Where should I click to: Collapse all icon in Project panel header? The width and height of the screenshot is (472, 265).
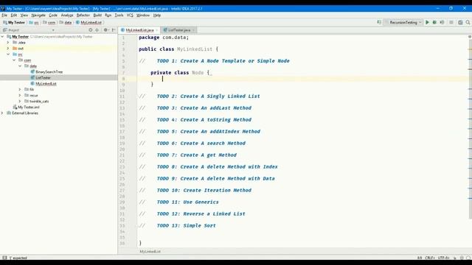click(x=97, y=30)
